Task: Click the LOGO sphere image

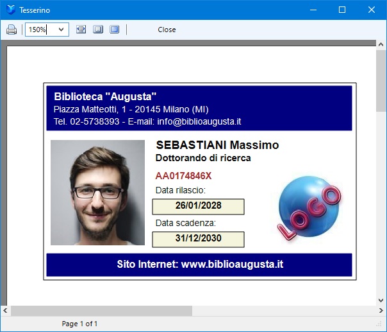Action: [x=309, y=207]
